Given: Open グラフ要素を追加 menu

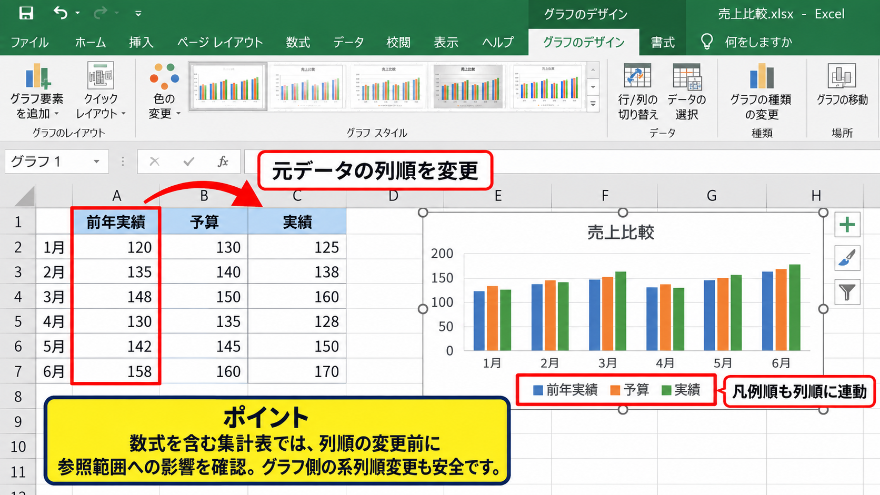Looking at the screenshot, I should tap(37, 91).
